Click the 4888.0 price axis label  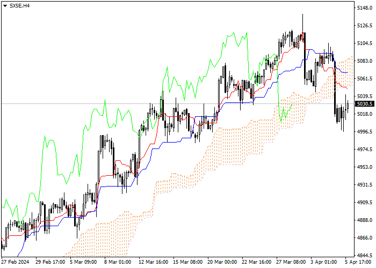[x=365, y=220]
